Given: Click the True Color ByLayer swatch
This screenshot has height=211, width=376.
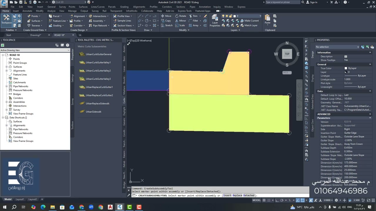Looking at the screenshot, I should [x=346, y=68].
